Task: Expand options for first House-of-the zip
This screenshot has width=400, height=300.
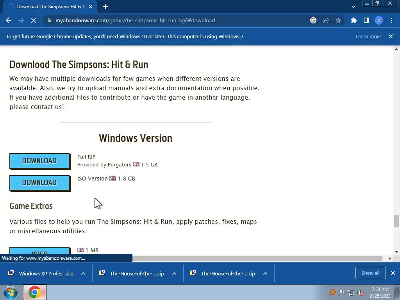Action: point(174,273)
